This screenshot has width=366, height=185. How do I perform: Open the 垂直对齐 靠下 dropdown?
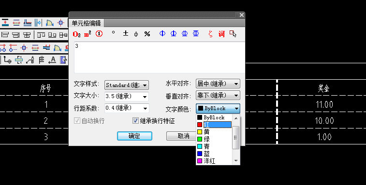(x=218, y=96)
